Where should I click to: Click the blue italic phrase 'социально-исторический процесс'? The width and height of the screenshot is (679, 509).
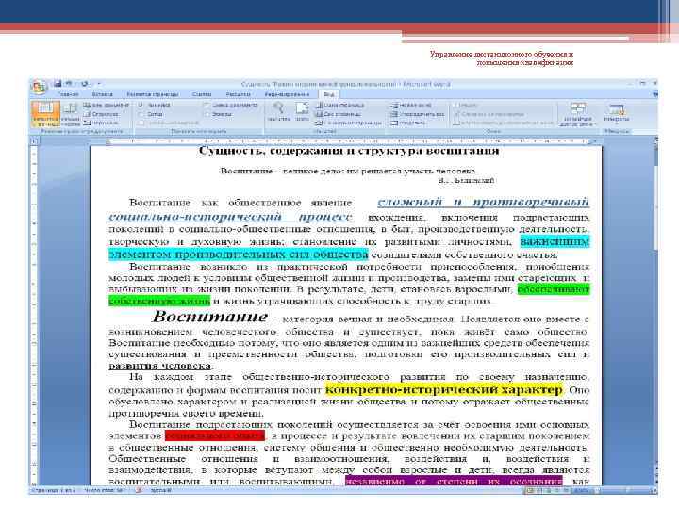tap(230, 216)
